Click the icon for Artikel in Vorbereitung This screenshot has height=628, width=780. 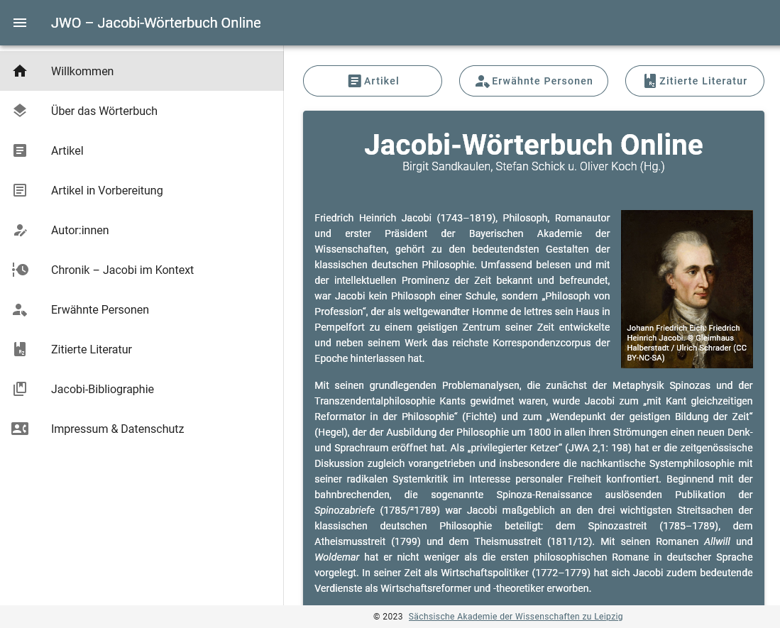coord(20,190)
